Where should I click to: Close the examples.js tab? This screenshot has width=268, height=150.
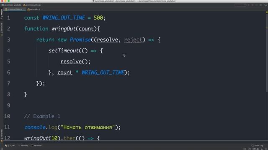pos(42,9)
